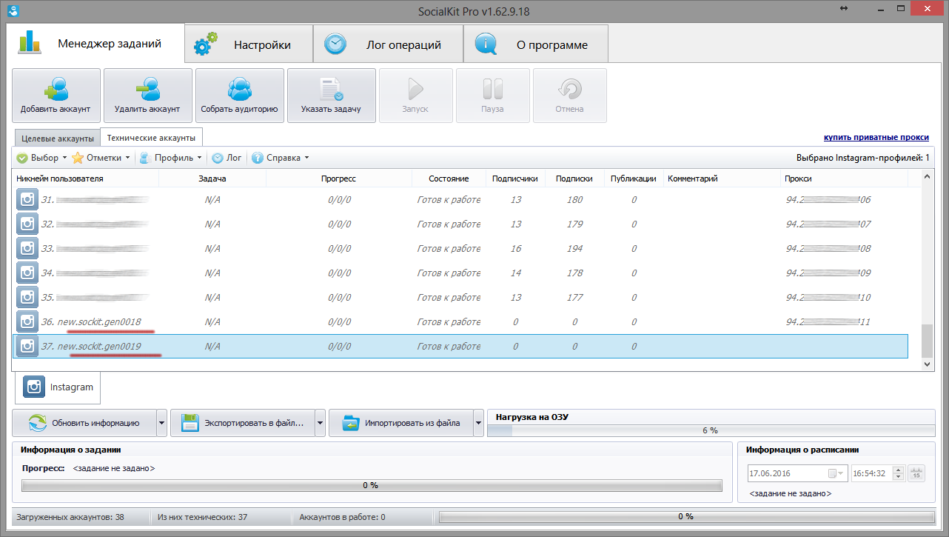Open the Профиль dropdown menu
This screenshot has width=949, height=537.
coord(170,158)
